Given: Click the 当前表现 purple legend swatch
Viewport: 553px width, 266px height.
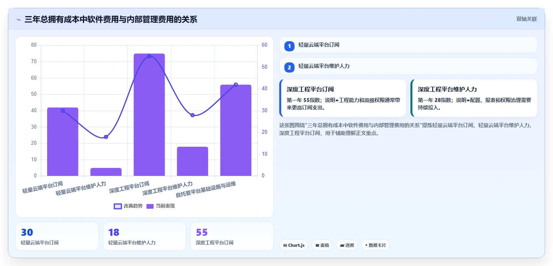Looking at the screenshot, I should 150,206.
